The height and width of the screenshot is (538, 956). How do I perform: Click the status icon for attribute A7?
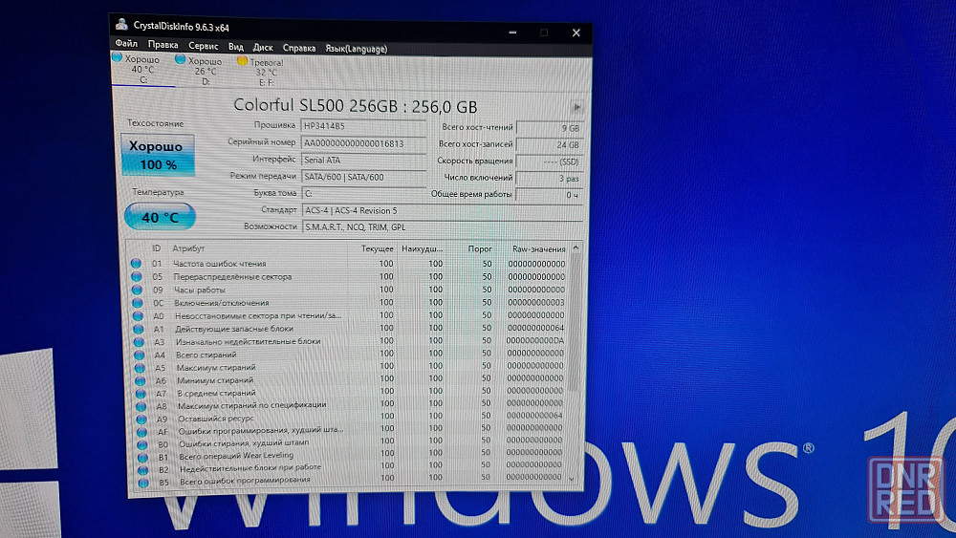pos(141,393)
